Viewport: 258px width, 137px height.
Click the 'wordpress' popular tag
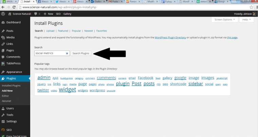[x=97, y=90]
